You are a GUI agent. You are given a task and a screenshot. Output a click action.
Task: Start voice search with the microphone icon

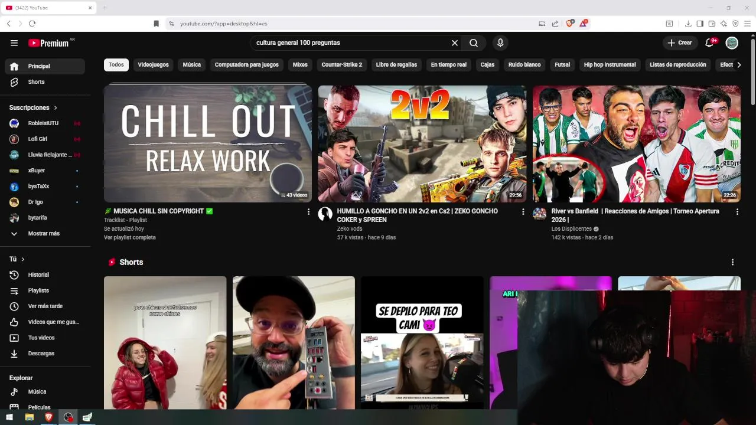[500, 43]
